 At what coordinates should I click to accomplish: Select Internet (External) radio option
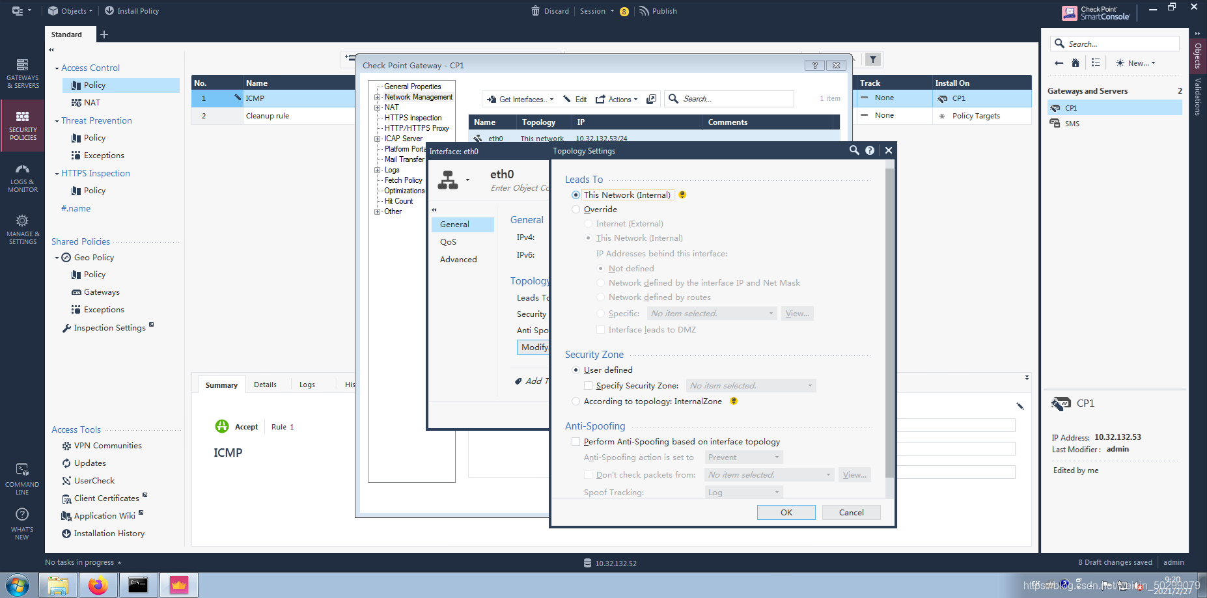(588, 224)
